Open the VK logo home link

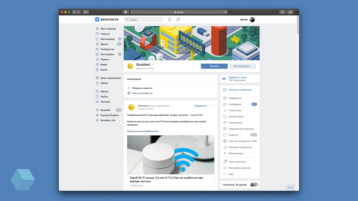coord(107,20)
